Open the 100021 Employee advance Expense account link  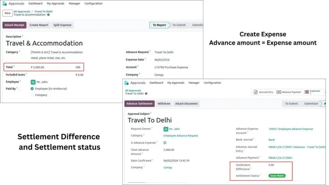tap(290, 129)
